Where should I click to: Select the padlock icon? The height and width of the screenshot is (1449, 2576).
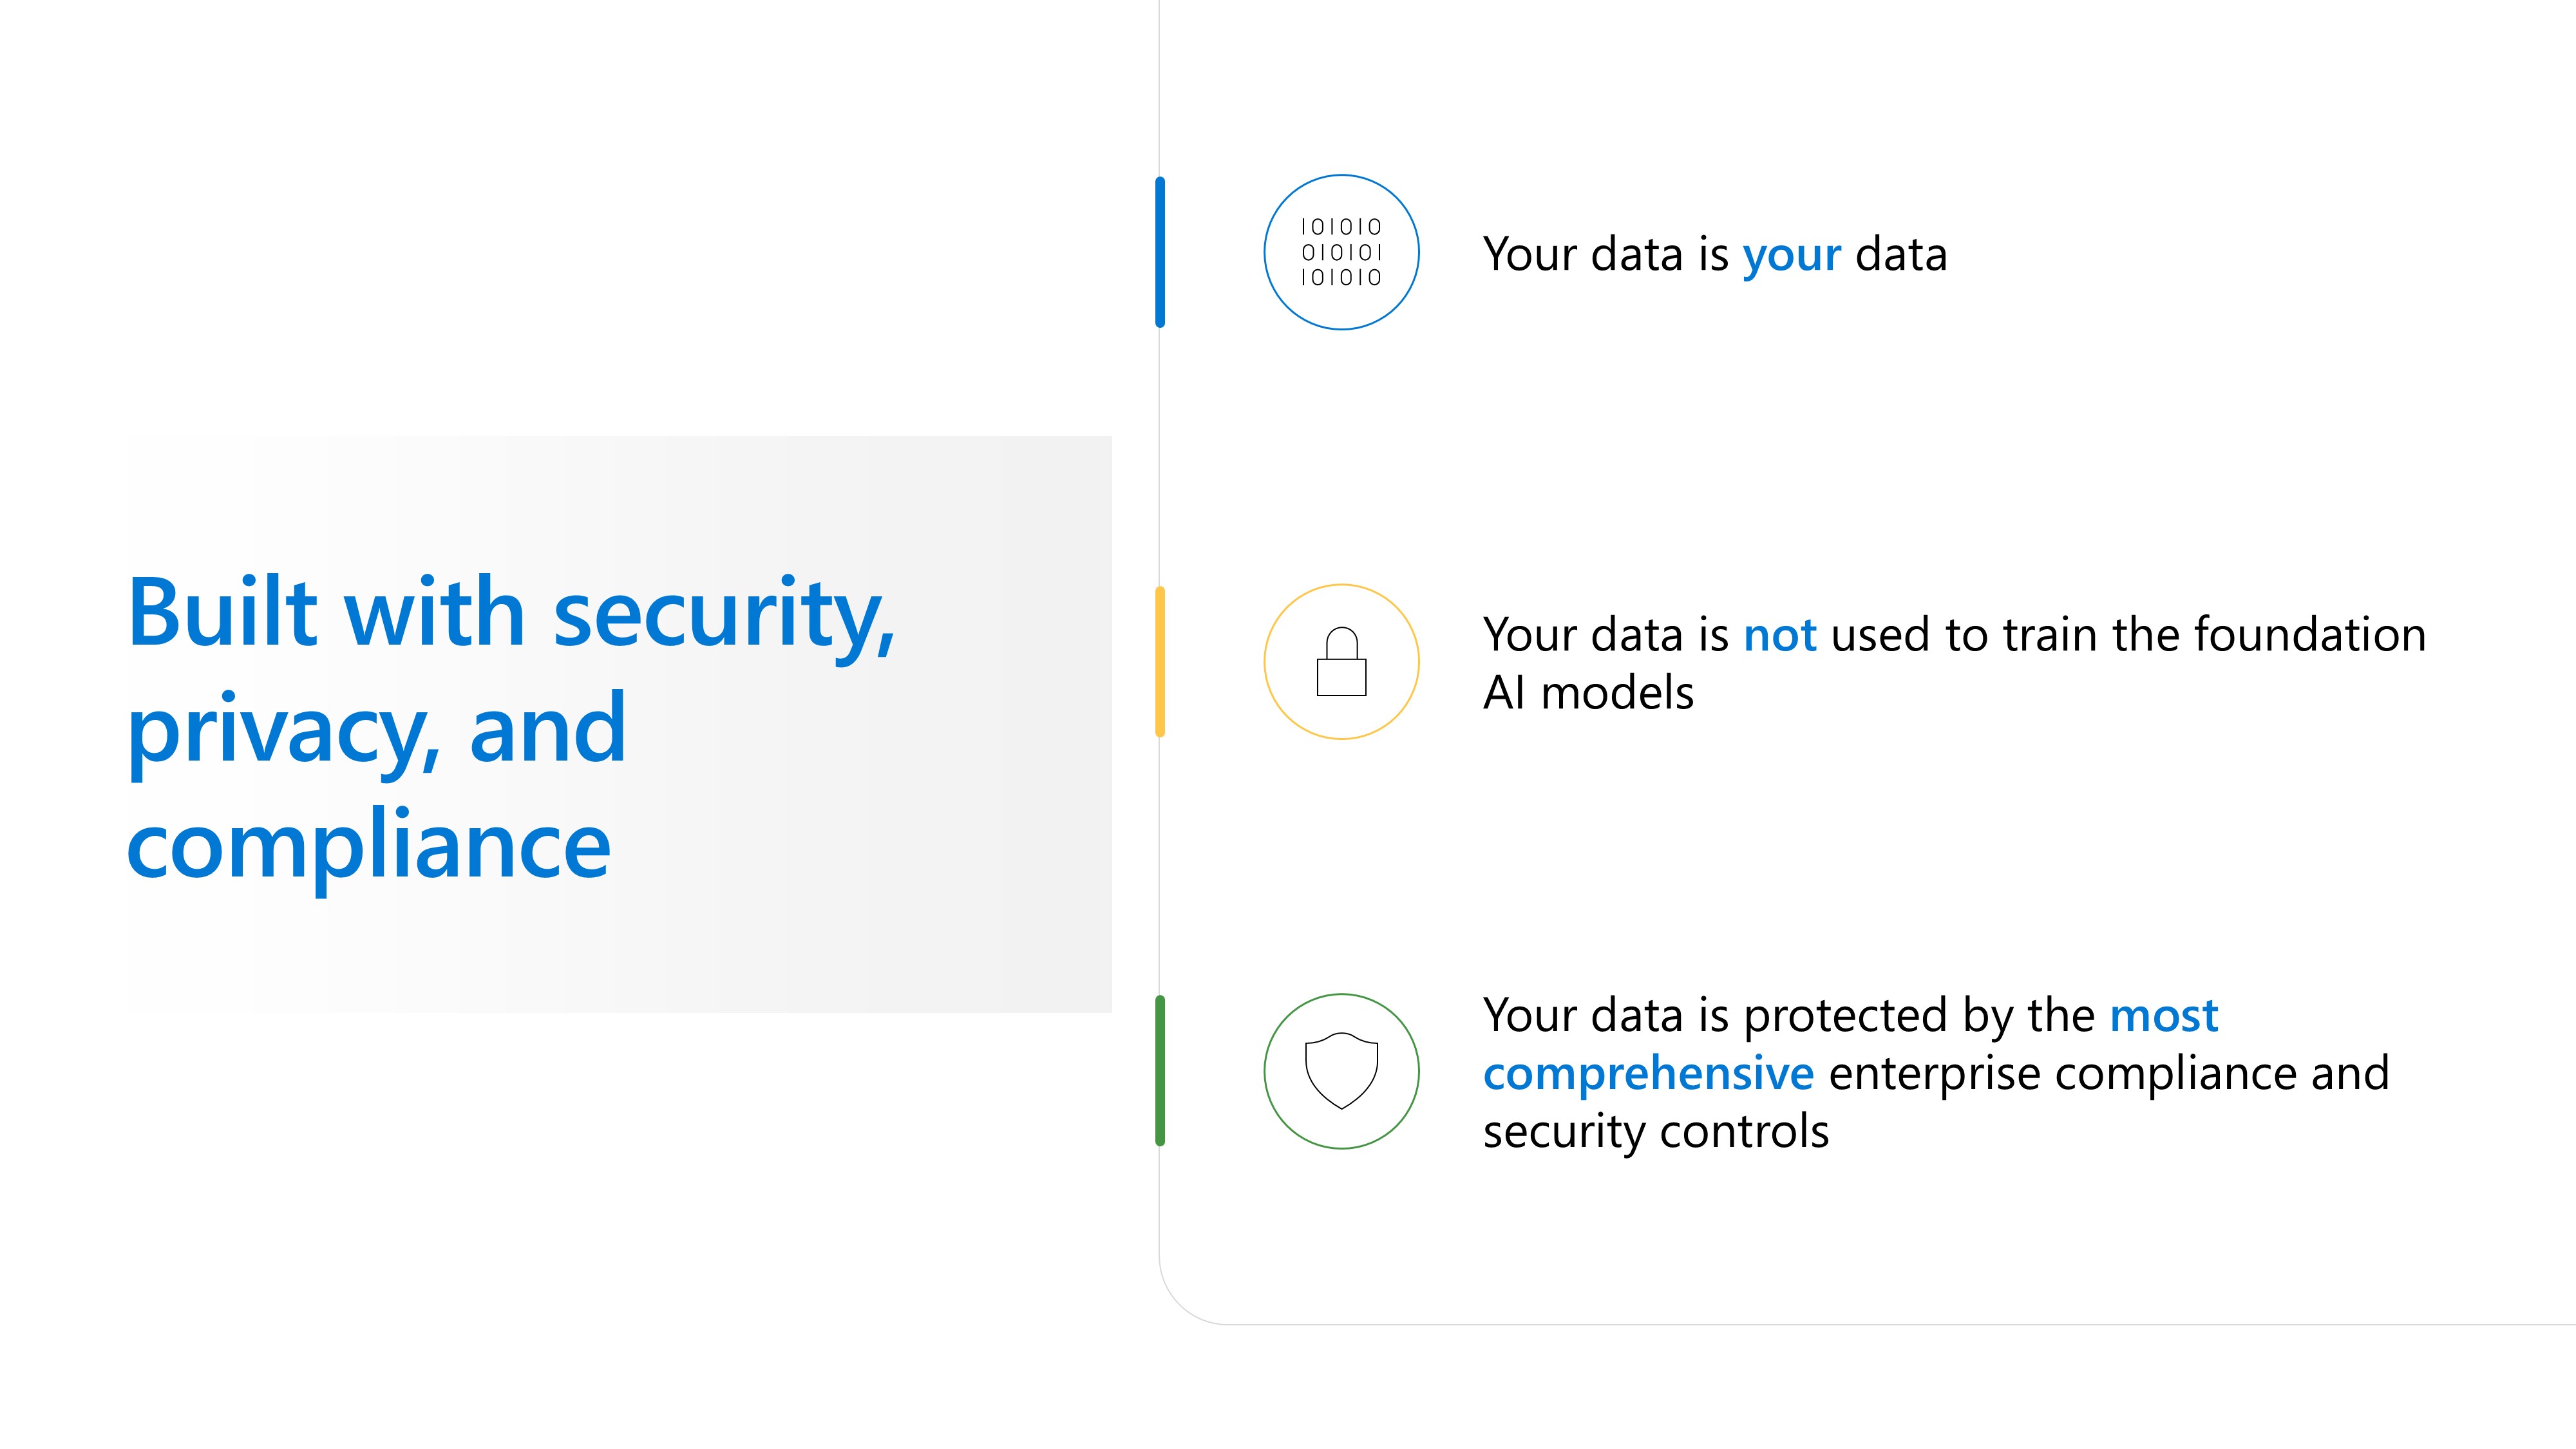coord(1341,662)
